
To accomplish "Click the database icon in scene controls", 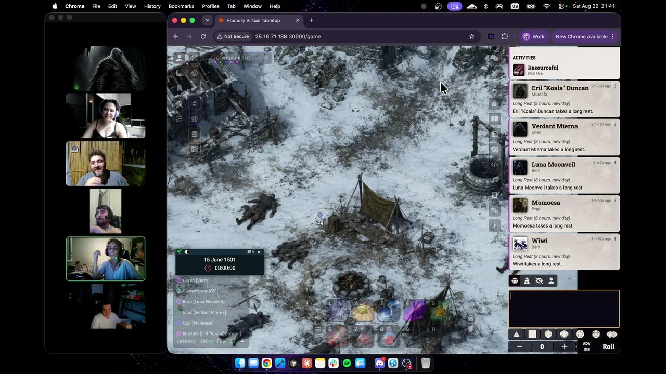I will [x=194, y=134].
